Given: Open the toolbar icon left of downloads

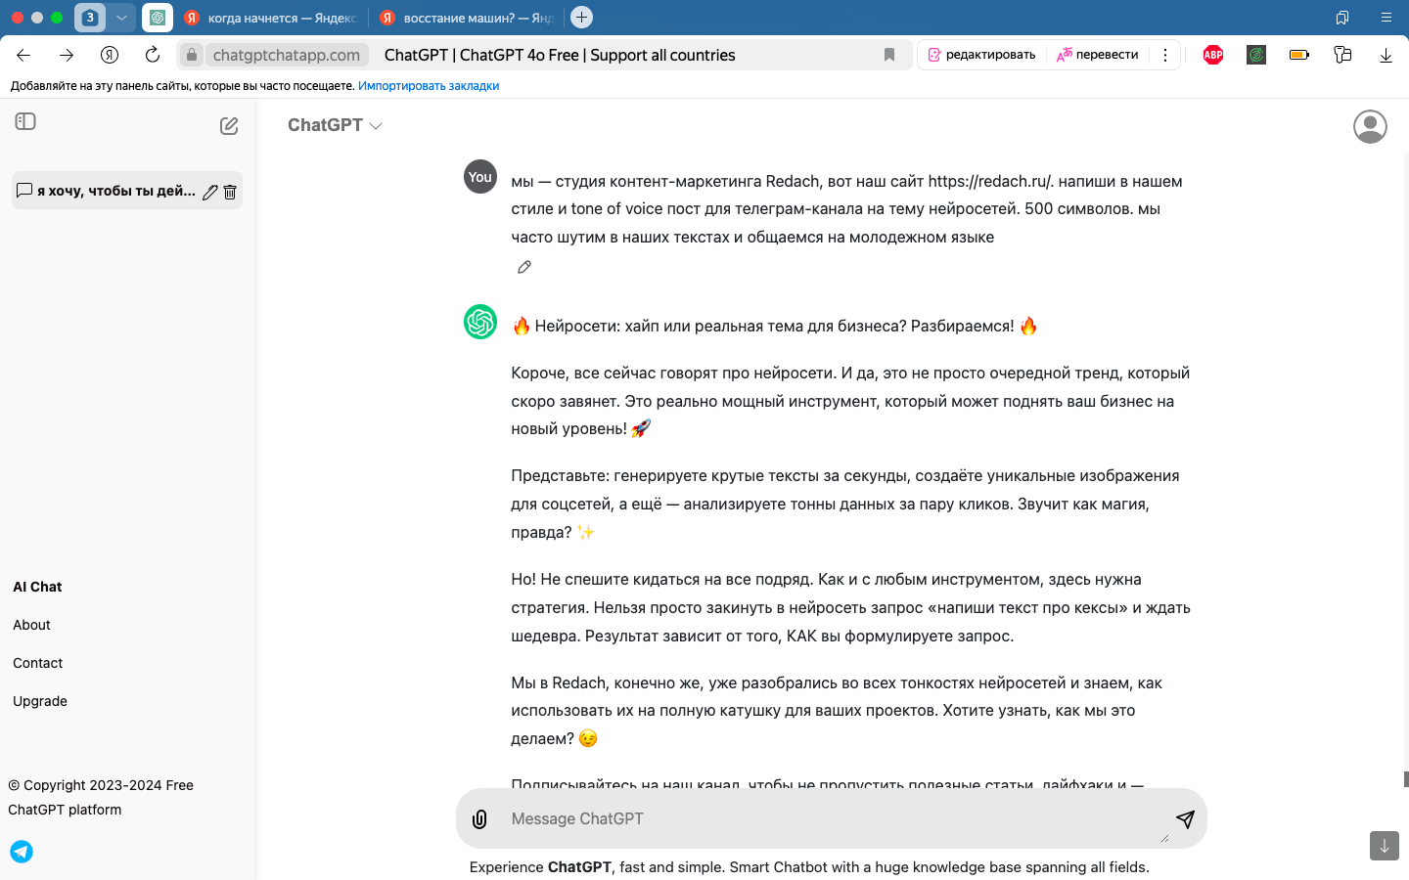Looking at the screenshot, I should pyautogui.click(x=1342, y=55).
